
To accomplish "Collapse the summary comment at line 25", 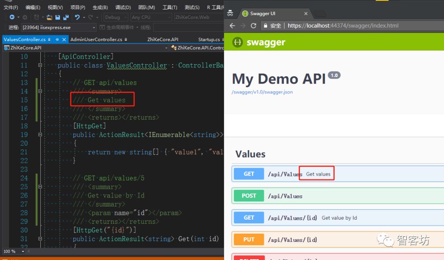I will (x=40, y=187).
